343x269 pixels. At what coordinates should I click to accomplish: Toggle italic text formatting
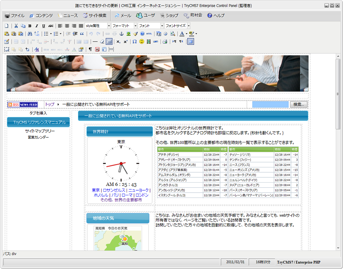37,26
